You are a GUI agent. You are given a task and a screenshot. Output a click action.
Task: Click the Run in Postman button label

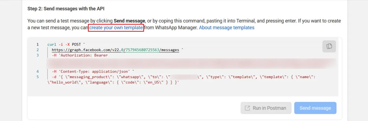(269, 108)
